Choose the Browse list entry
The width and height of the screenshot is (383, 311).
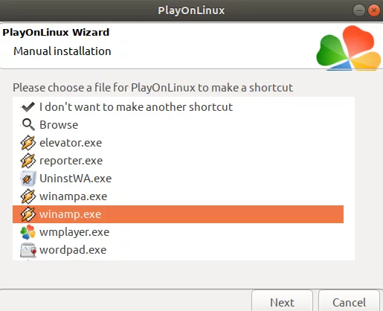click(178, 125)
